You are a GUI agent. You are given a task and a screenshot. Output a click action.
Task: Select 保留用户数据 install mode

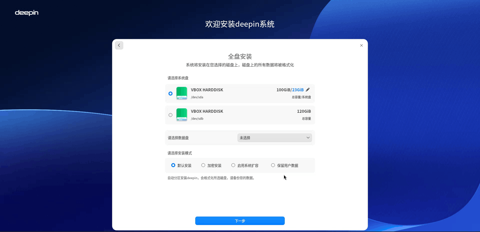tap(284, 165)
